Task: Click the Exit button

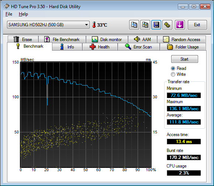Action: pos(197,25)
